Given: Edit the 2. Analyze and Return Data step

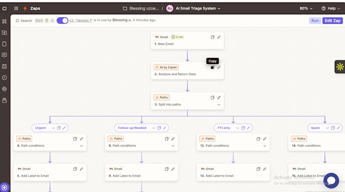Looking at the screenshot, I should 219,68.
